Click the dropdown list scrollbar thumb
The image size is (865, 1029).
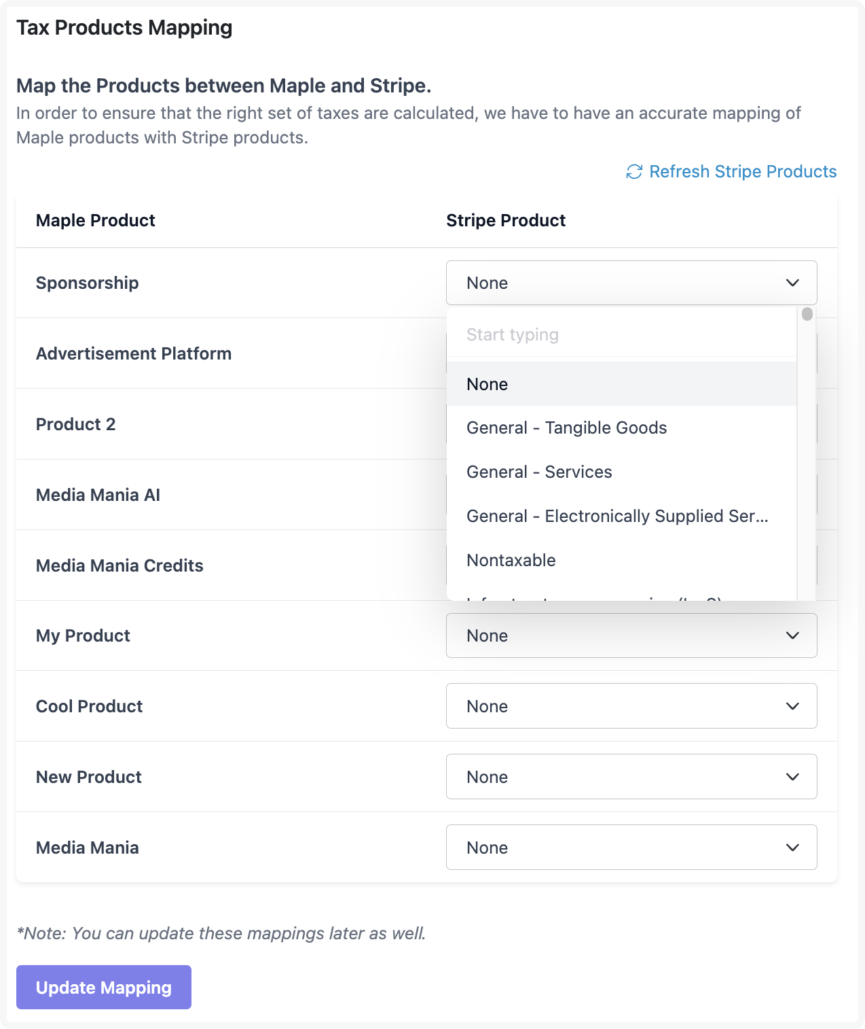[807, 314]
